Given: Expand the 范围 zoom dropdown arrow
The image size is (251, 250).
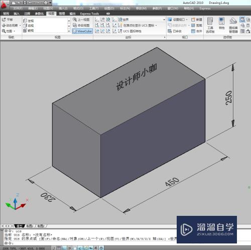Looking at the screenshot, I should [15, 31].
